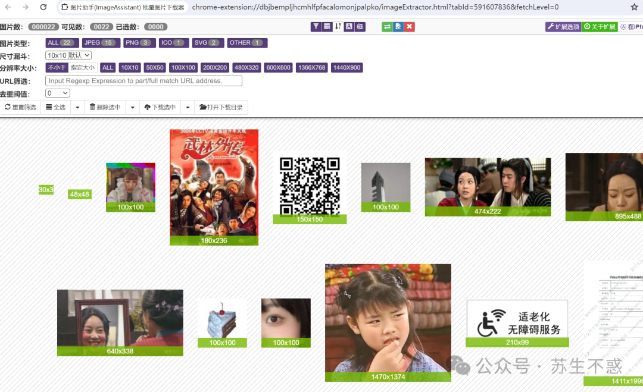Click the 已选数 0000 counter badge
This screenshot has width=643, height=392.
[x=156, y=27]
